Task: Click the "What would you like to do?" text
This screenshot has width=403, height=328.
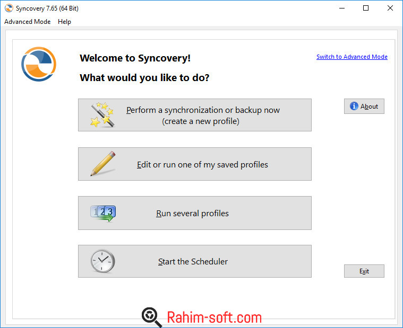Action: pyautogui.click(x=144, y=78)
